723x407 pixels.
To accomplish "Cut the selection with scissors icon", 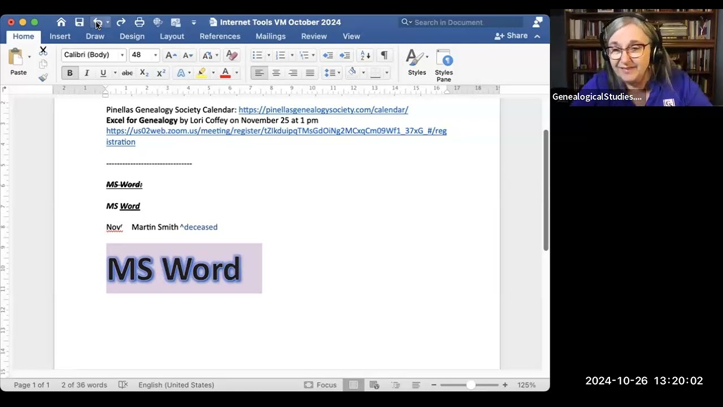I will (43, 50).
